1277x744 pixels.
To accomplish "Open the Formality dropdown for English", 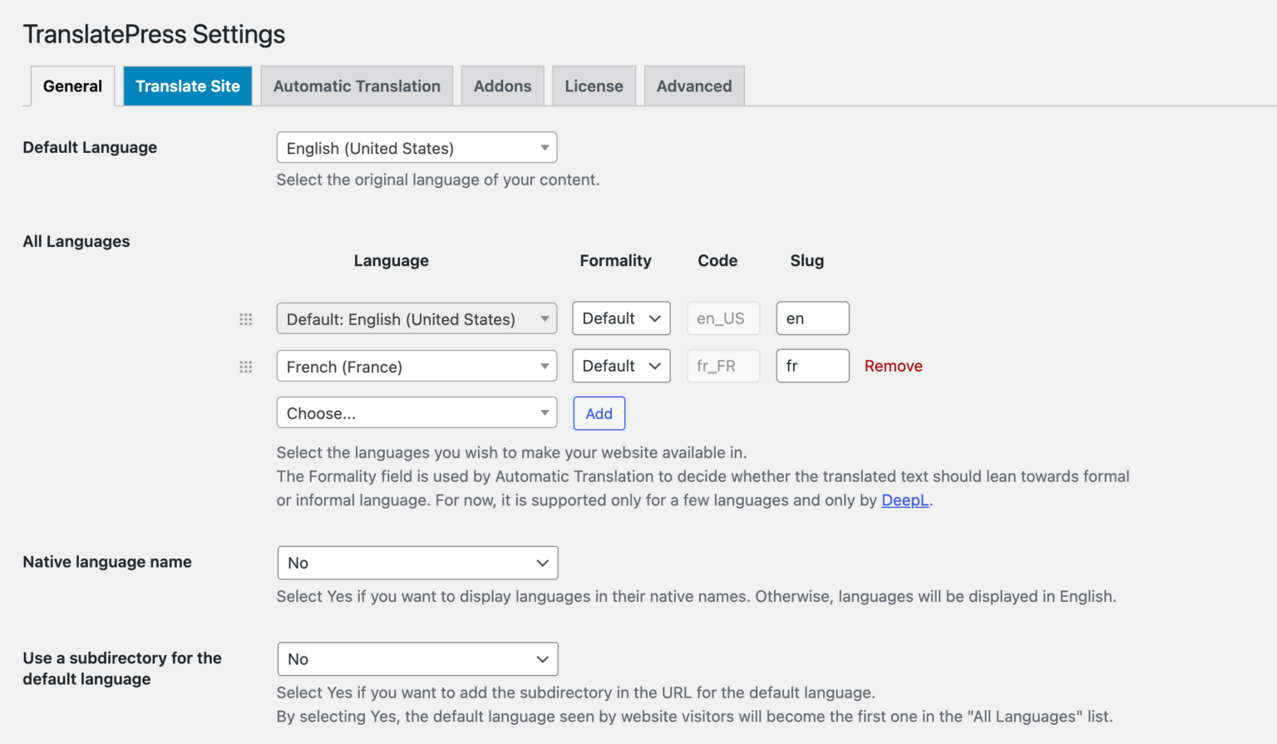I will (x=621, y=318).
